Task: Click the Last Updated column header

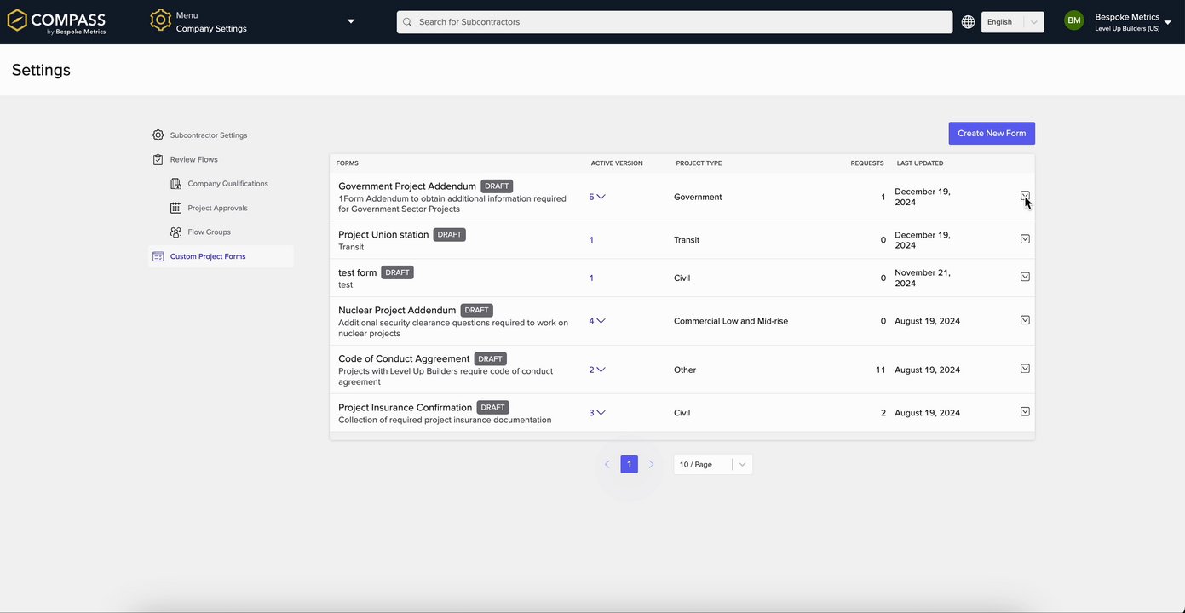Action: (920, 163)
